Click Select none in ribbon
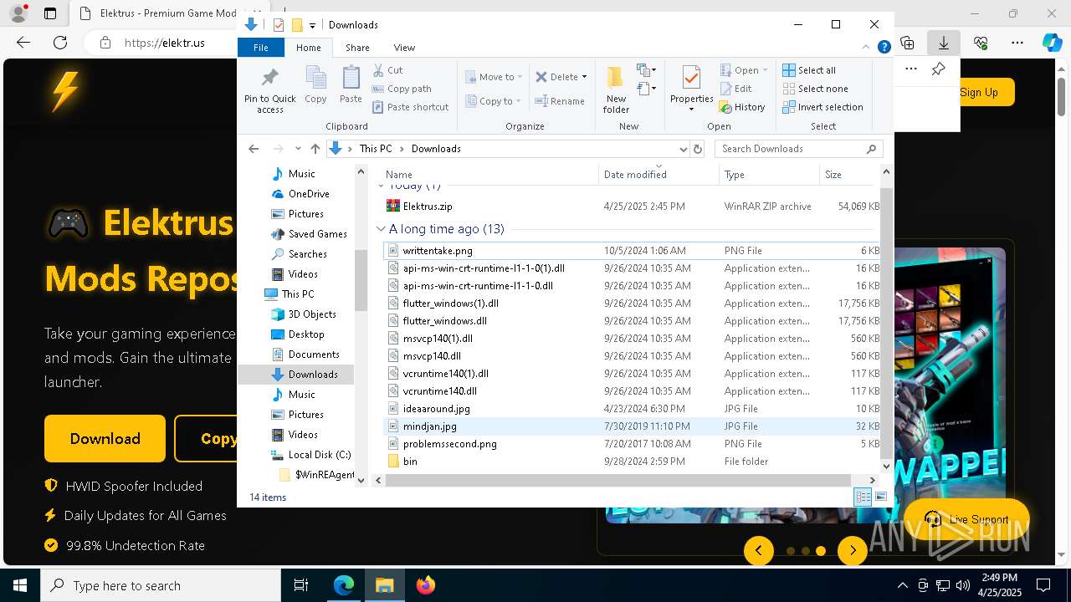Image resolution: width=1071 pixels, height=602 pixels. click(x=815, y=89)
